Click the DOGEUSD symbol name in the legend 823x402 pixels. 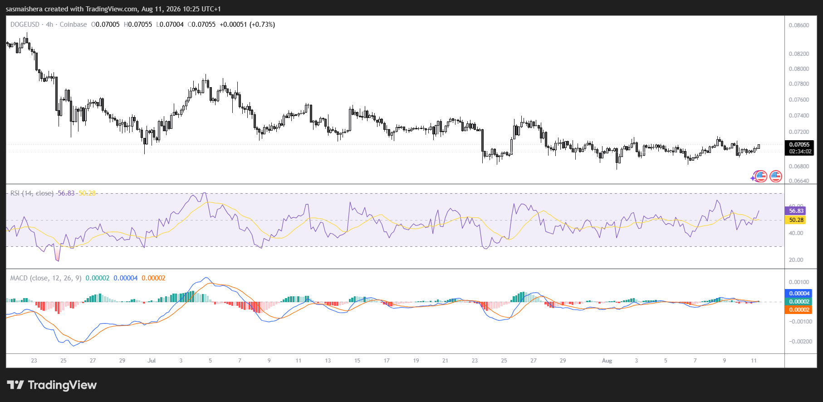point(25,25)
